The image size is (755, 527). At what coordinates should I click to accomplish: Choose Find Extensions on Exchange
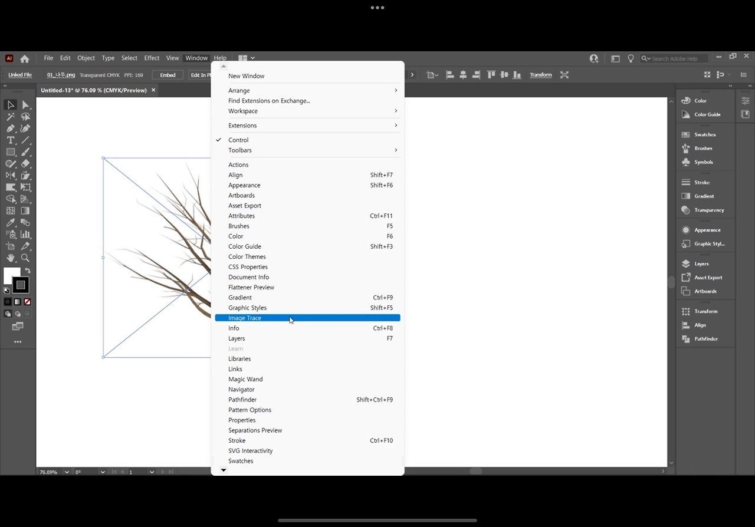[307, 101]
